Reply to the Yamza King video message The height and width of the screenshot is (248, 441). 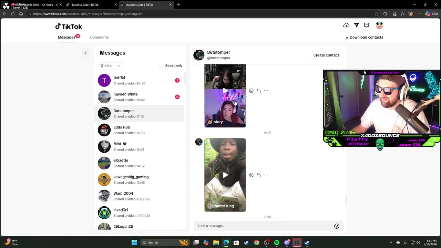(x=259, y=175)
